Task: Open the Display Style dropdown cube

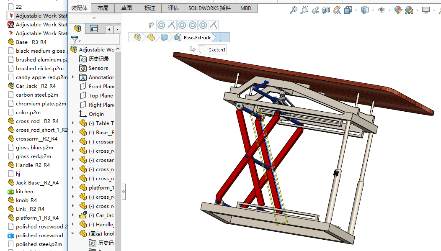Action: click(365, 10)
